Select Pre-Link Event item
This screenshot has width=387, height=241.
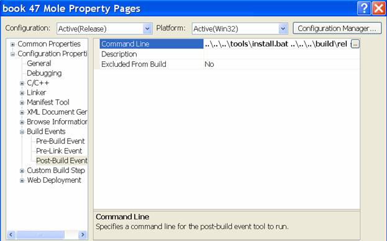point(59,151)
